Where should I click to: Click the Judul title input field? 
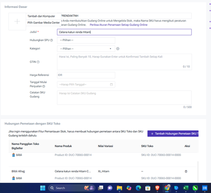click(124, 32)
